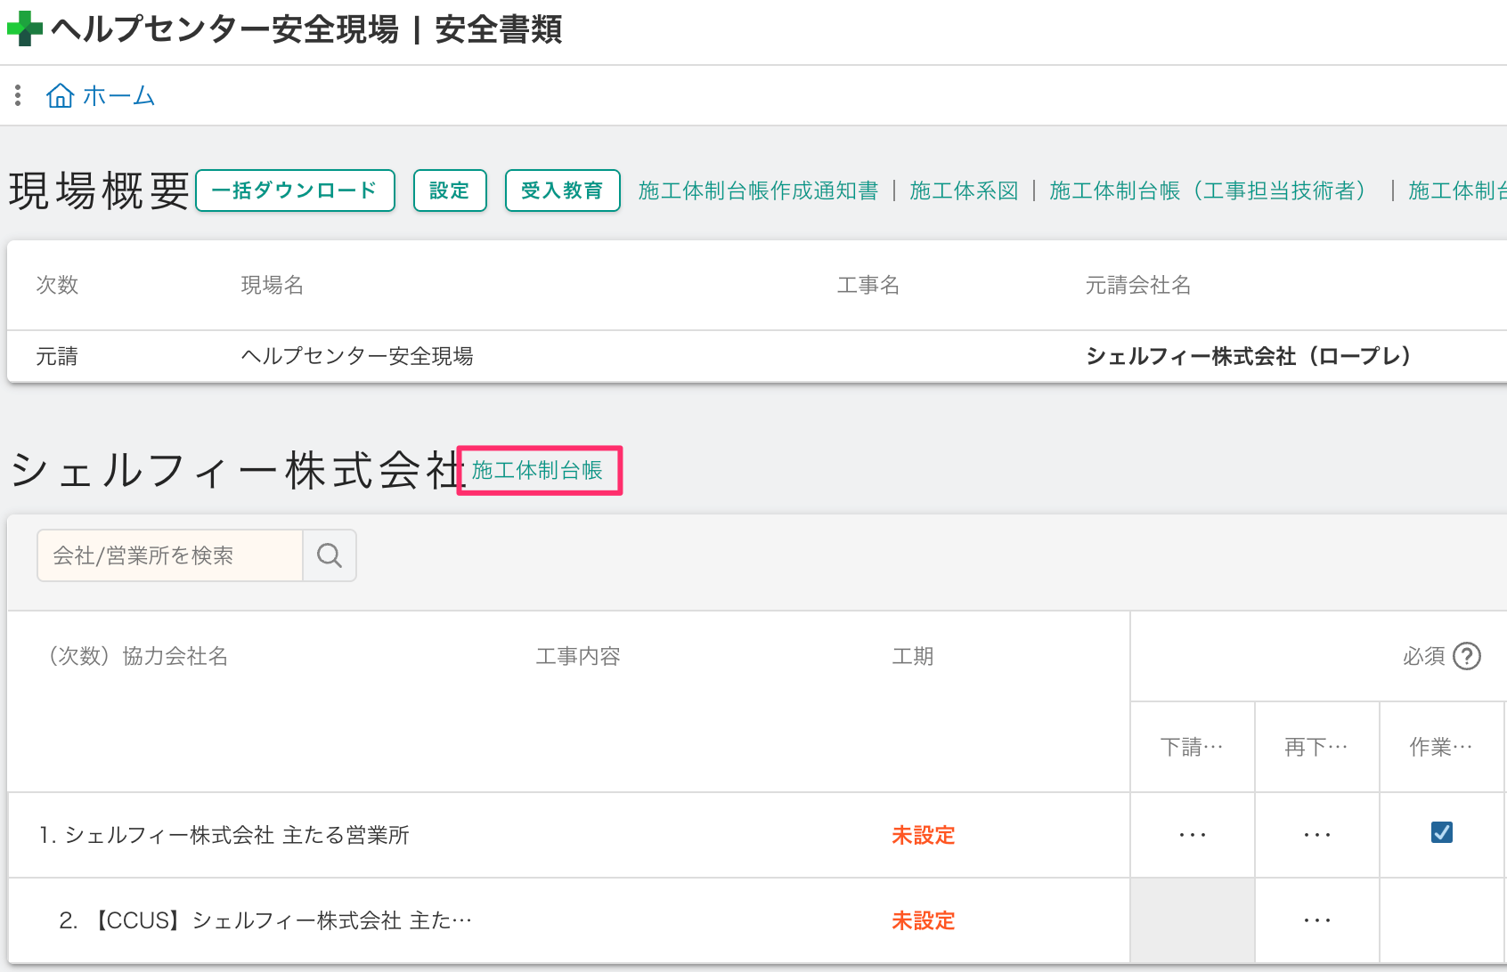Focus the 会社/営業所を検索 search field

tap(169, 555)
